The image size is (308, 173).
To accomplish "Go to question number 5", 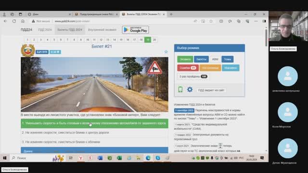I will tap(54, 40).
